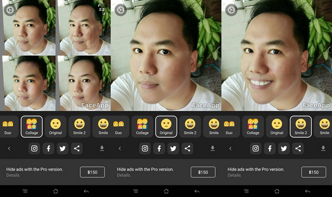The image size is (332, 197).
Task: Download the smiling-face photo with the arrow icon
Action: (323, 148)
